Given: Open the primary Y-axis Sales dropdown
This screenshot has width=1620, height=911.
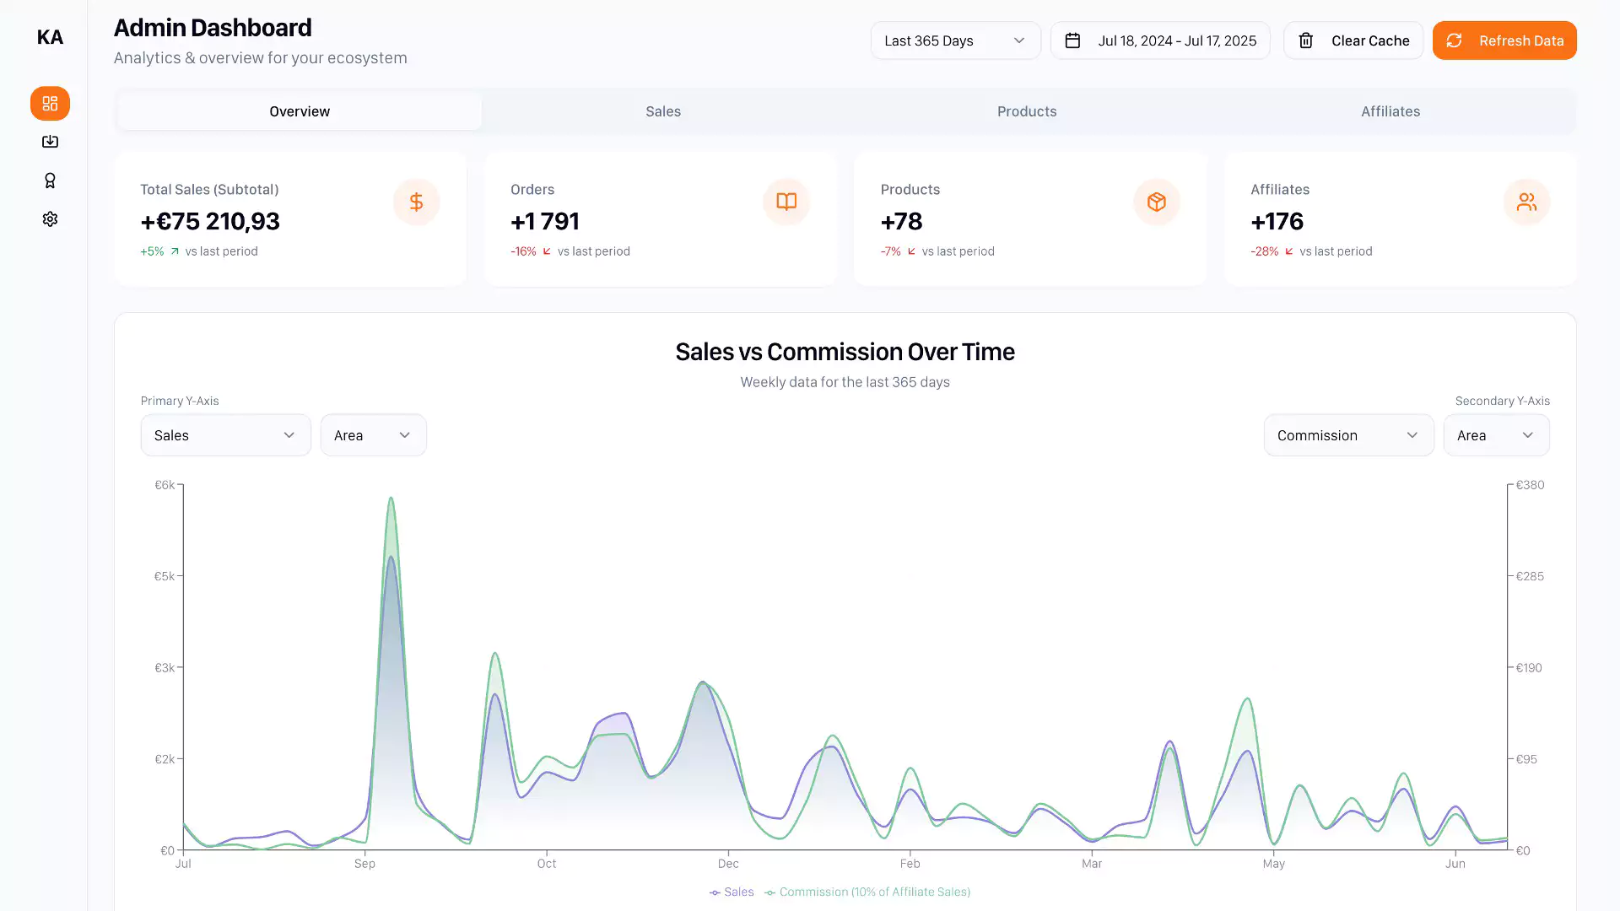Looking at the screenshot, I should pyautogui.click(x=225, y=435).
